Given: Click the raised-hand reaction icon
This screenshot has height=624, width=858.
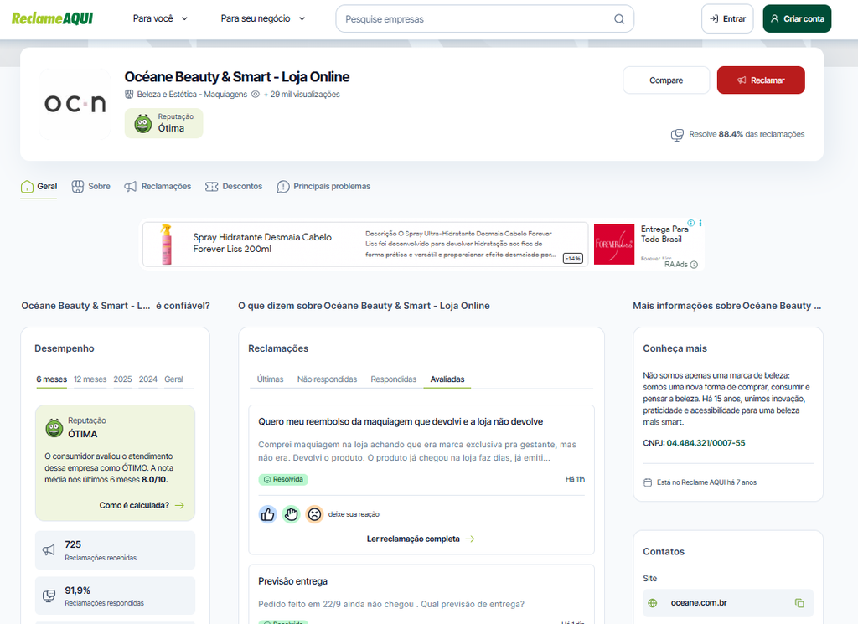Looking at the screenshot, I should coord(291,514).
